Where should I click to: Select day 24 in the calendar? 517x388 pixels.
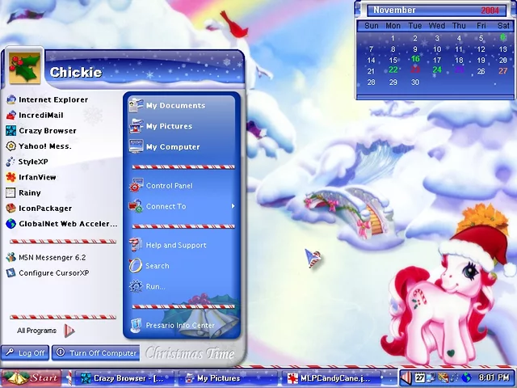coord(437,70)
